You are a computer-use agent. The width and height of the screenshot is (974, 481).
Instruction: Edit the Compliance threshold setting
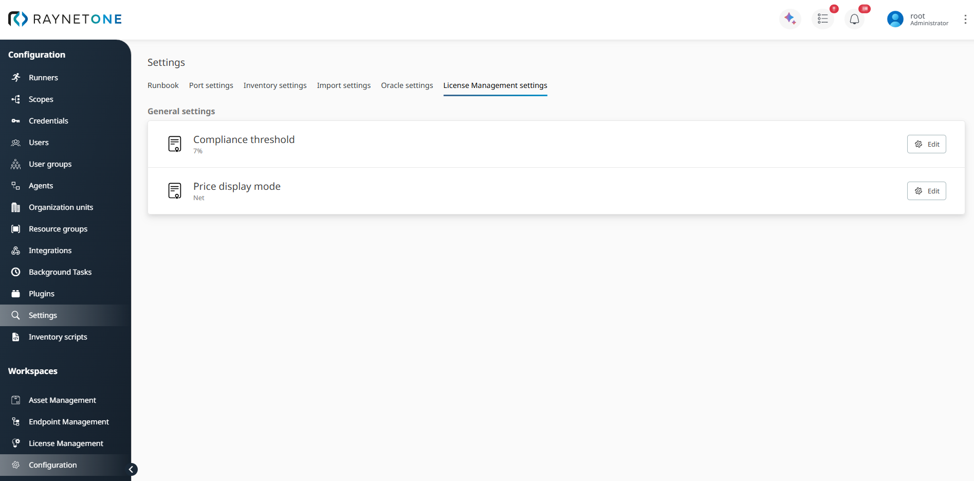click(926, 144)
